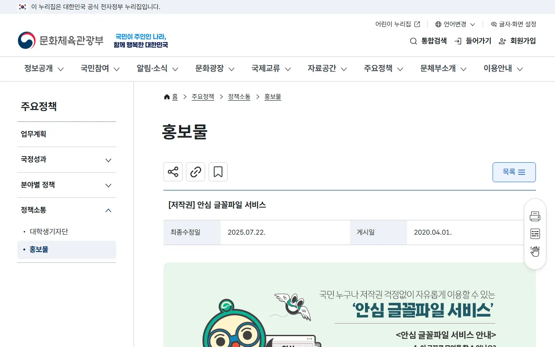The width and height of the screenshot is (555, 347).
Task: Collapse the 정책소통 sidebar section
Action: click(x=67, y=210)
